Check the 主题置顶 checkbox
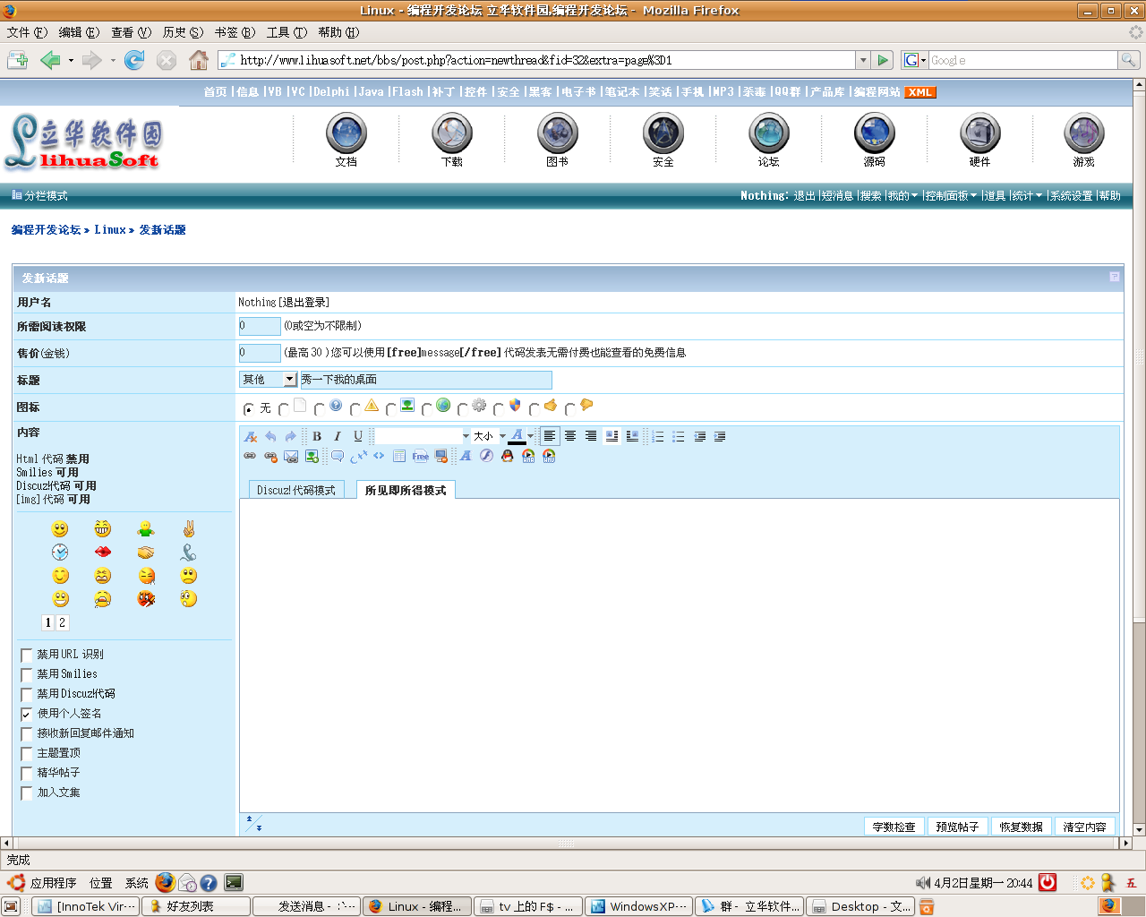 (27, 753)
